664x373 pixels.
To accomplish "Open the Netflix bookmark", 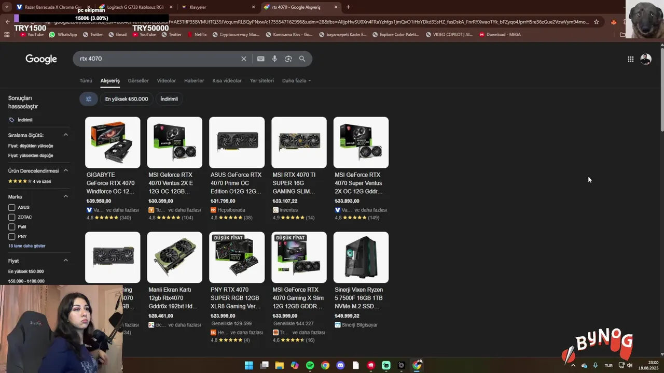I will (197, 35).
